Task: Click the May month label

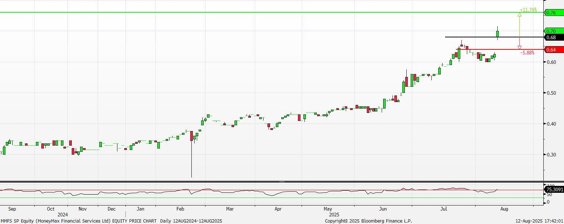Action: coord(328,209)
